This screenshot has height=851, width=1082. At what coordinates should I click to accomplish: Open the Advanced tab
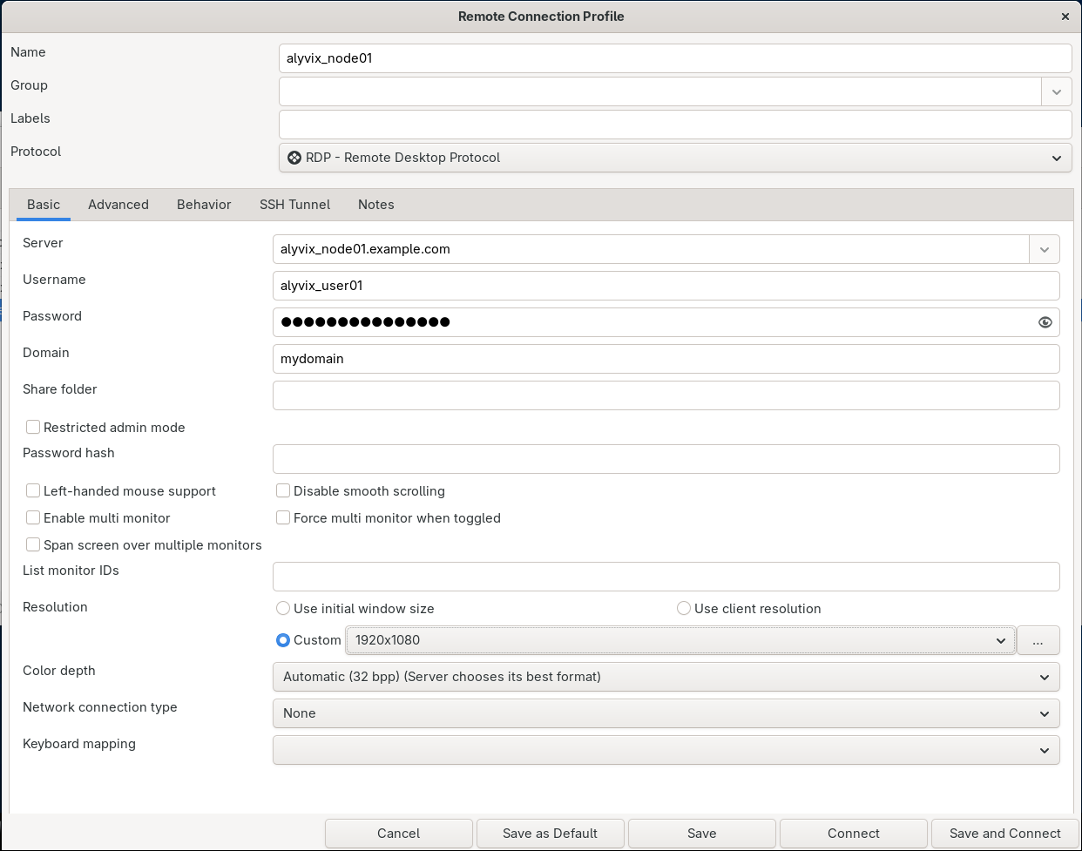[118, 204]
